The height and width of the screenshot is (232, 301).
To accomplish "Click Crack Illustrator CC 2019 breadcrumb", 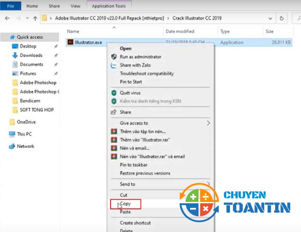I will pyautogui.click(x=197, y=18).
